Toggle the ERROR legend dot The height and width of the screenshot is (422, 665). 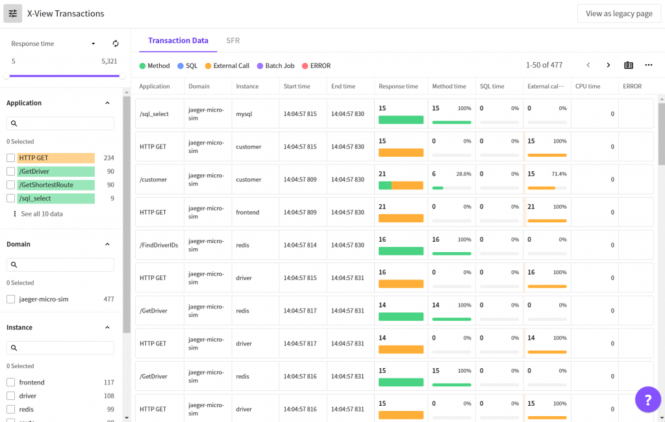point(305,66)
